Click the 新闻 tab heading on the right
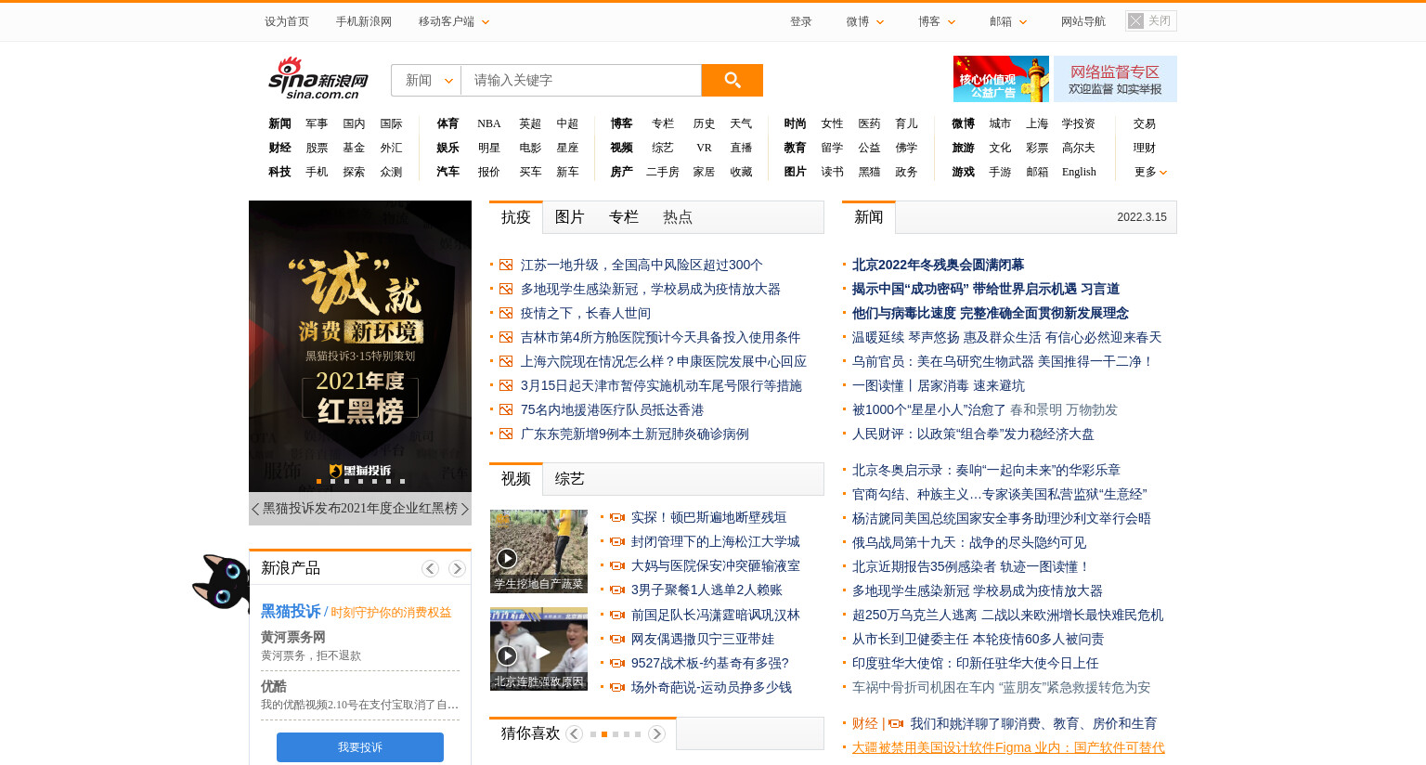 pyautogui.click(x=869, y=217)
